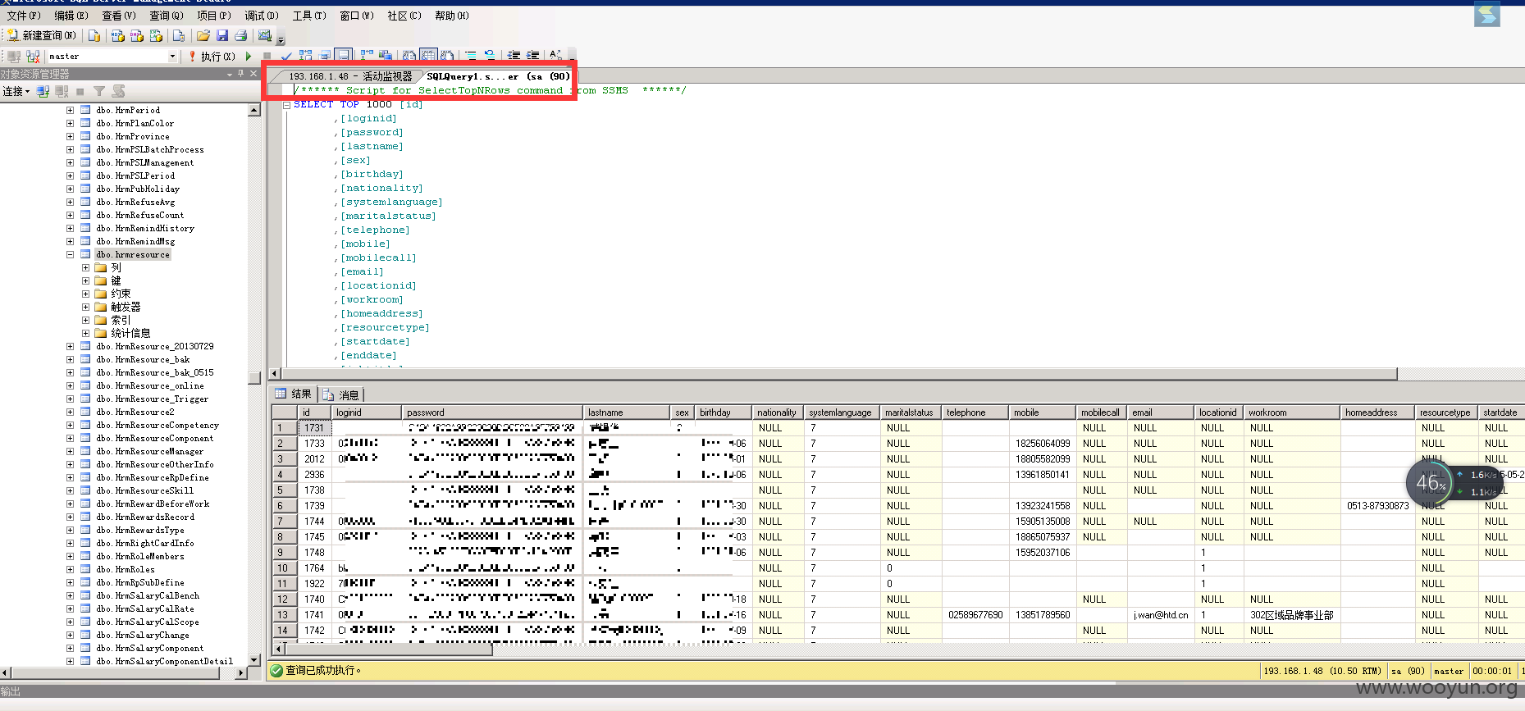This screenshot has height=711, width=1525.
Task: Select result row header 13
Action: tap(284, 615)
